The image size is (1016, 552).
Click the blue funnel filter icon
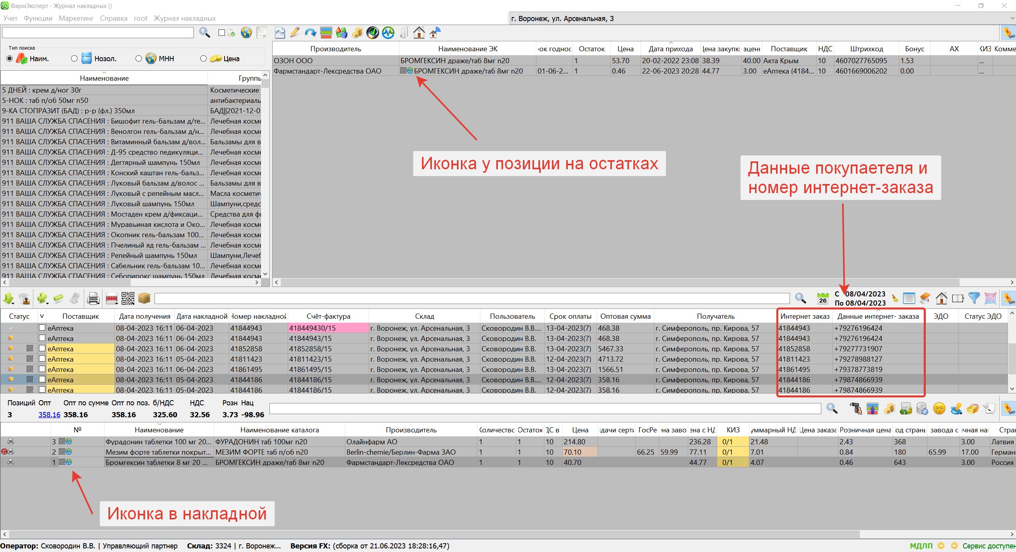tap(974, 298)
